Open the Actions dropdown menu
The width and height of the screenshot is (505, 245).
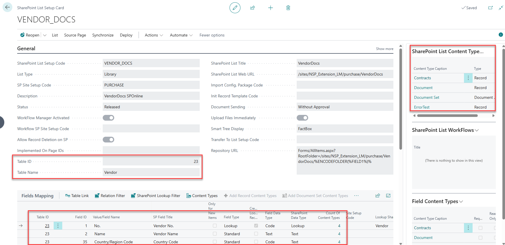click(154, 35)
